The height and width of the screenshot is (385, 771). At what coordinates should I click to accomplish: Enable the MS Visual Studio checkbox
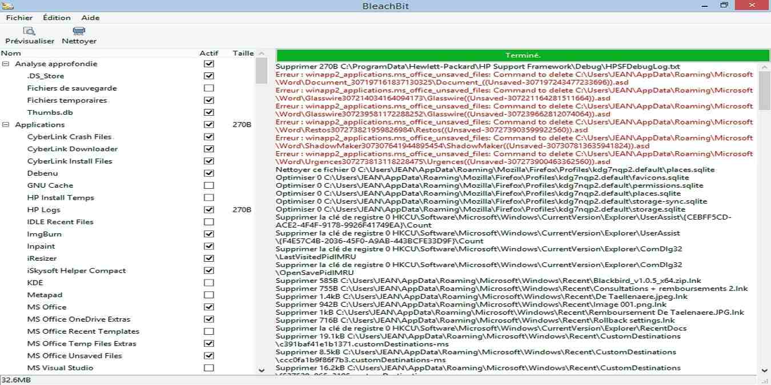pyautogui.click(x=209, y=368)
